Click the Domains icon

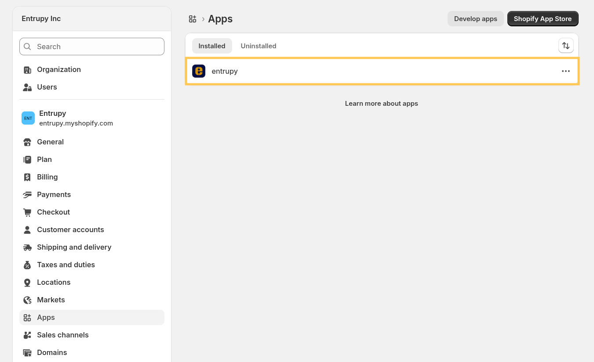(x=27, y=353)
